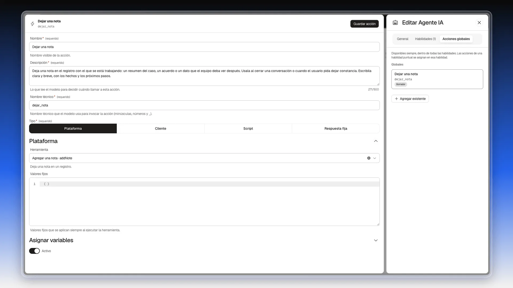Click the Valores fijos editor resize handle

pyautogui.click(x=378, y=224)
